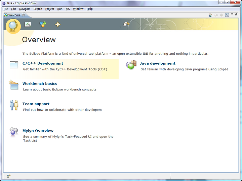The height and width of the screenshot is (181, 242).
Task: Navigate back with left arrow icon
Action: 216,15
